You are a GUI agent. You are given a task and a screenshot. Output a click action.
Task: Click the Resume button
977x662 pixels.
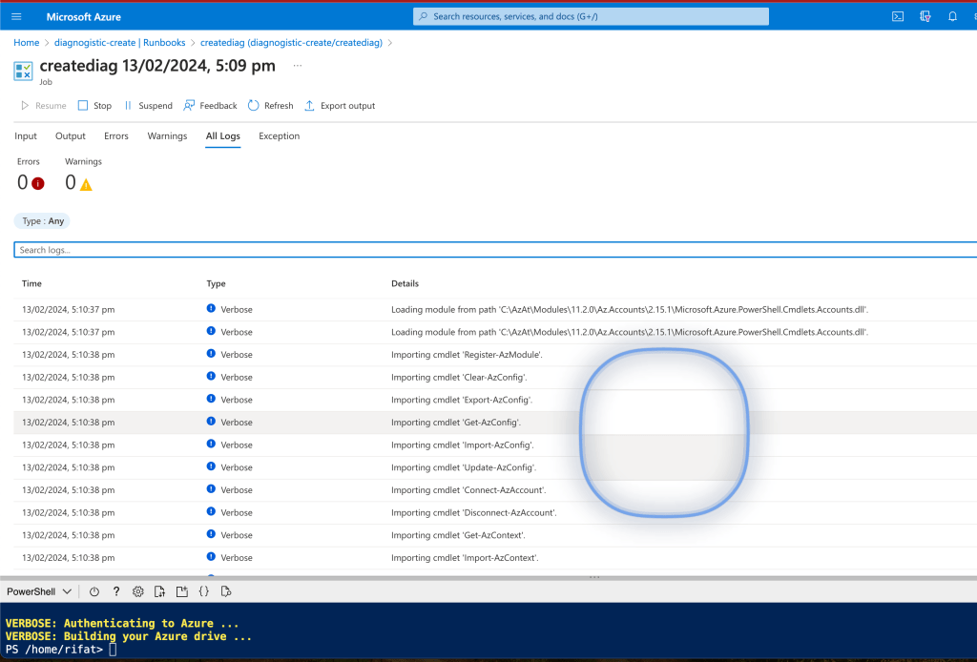point(44,106)
